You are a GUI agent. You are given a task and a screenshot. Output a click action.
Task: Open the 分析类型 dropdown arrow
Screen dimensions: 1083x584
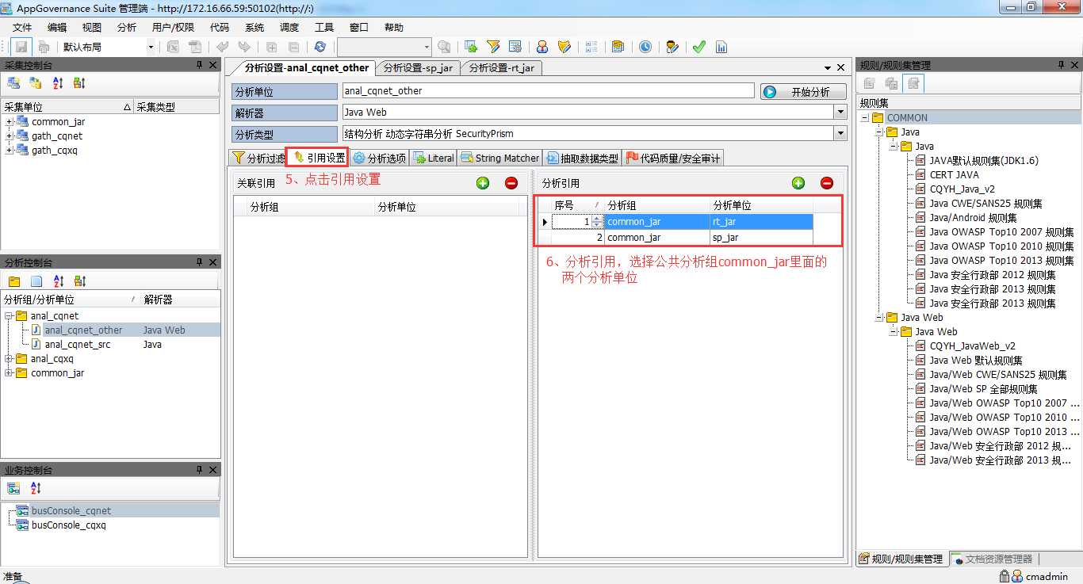pyautogui.click(x=840, y=134)
